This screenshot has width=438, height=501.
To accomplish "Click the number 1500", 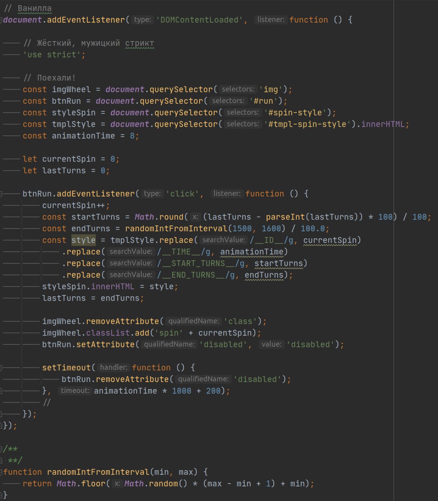I will [242, 229].
